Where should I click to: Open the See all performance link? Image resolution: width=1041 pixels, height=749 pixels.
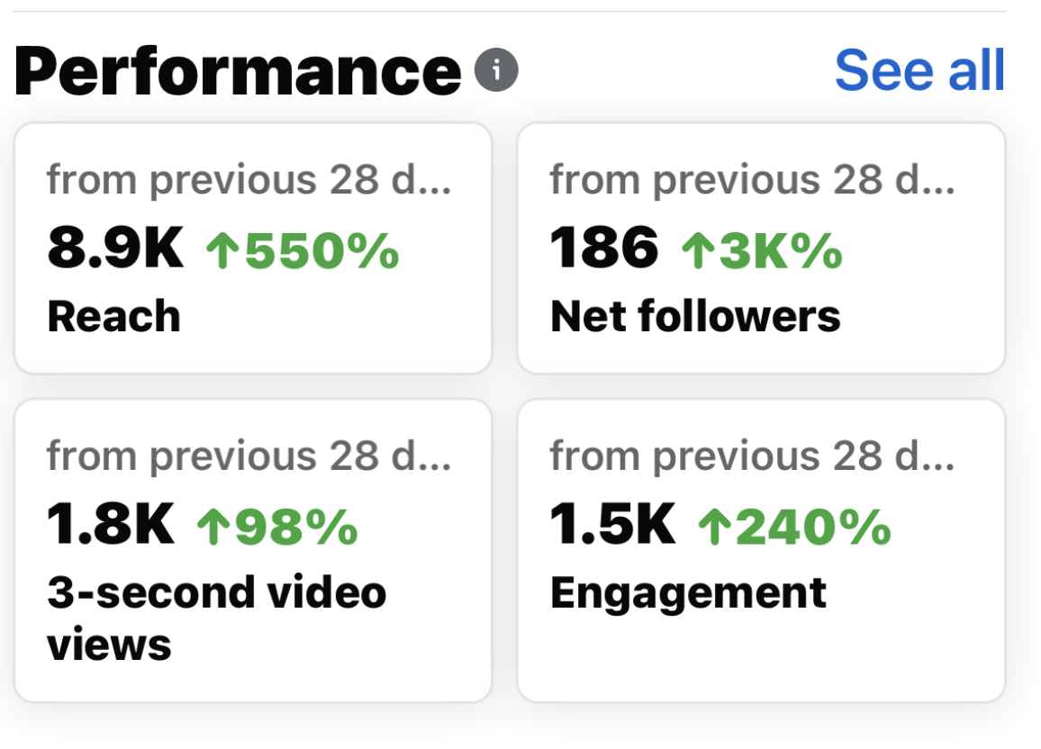[919, 71]
